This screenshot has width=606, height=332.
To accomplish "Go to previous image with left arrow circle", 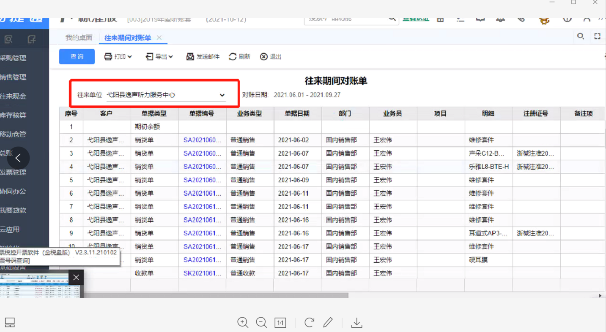I will tap(18, 158).
